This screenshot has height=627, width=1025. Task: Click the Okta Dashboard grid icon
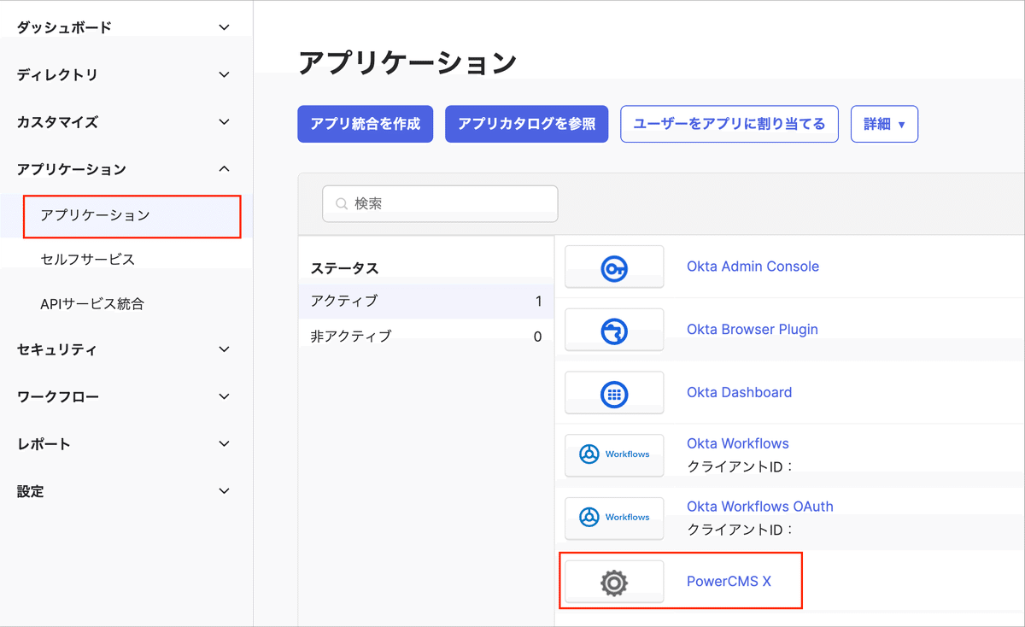coord(614,395)
